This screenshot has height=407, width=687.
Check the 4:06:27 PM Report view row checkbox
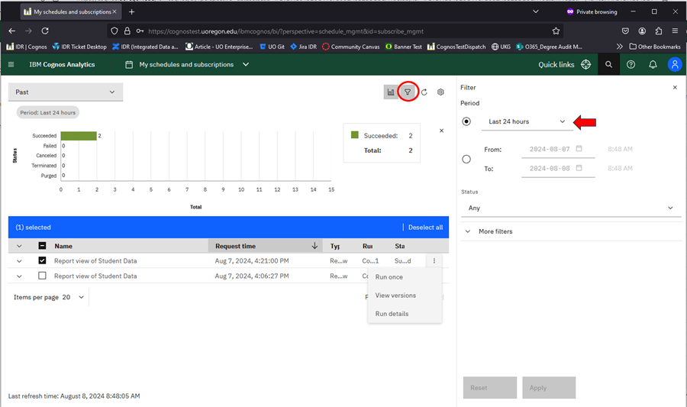pyautogui.click(x=42, y=276)
